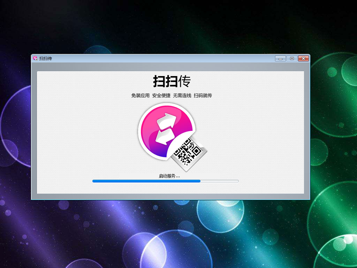Click the large 扫扫传 heading
The width and height of the screenshot is (357, 268).
tap(172, 81)
